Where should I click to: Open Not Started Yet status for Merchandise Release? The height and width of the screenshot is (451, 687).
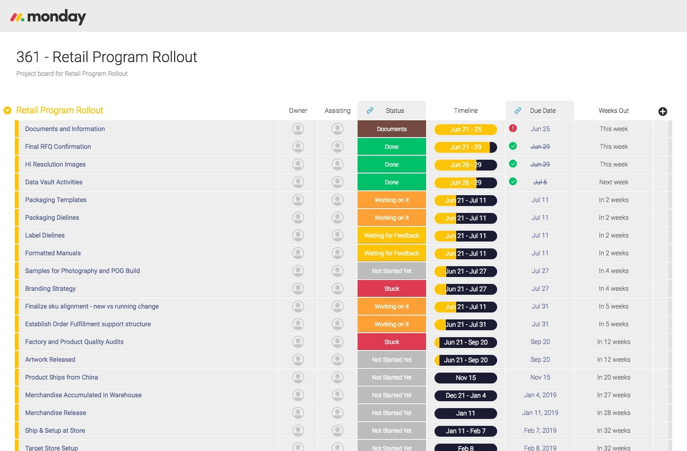click(392, 413)
